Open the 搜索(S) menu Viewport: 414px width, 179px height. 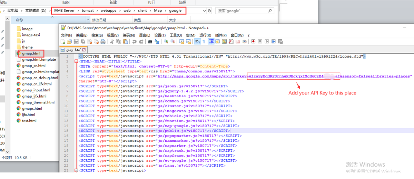coord(97,35)
